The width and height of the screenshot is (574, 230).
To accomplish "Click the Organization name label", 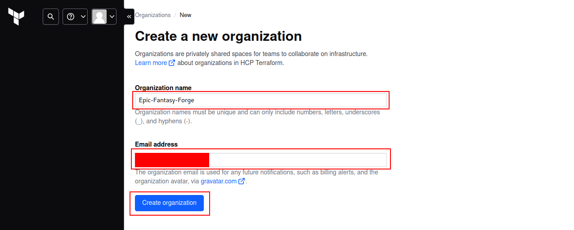I will (x=163, y=88).
